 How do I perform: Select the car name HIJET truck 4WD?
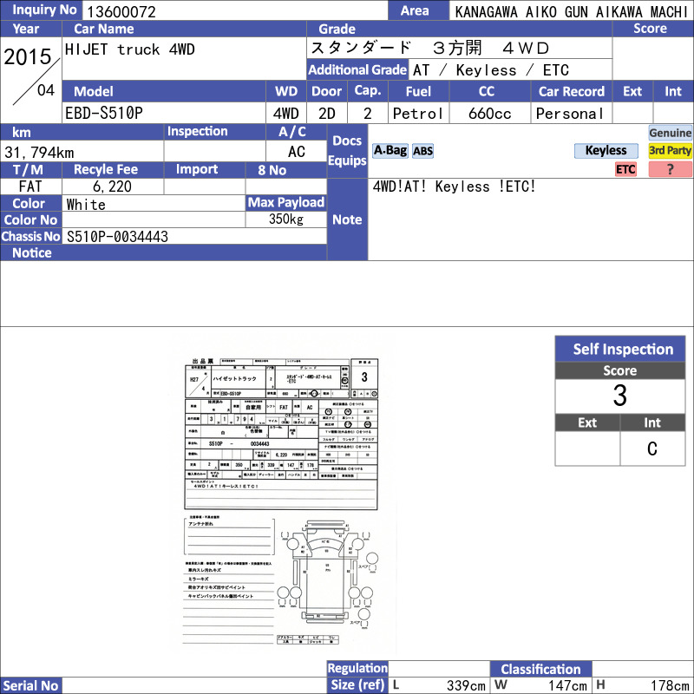point(129,49)
